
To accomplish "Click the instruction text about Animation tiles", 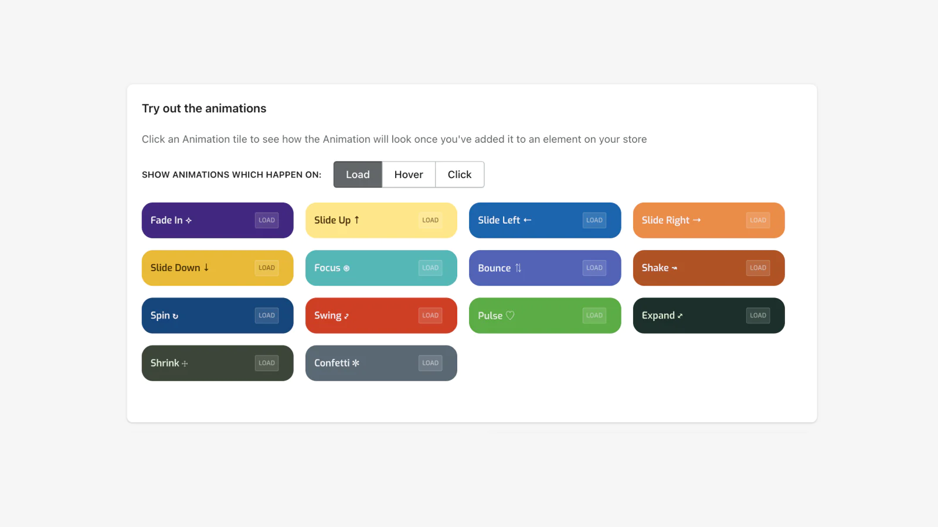I will point(395,139).
